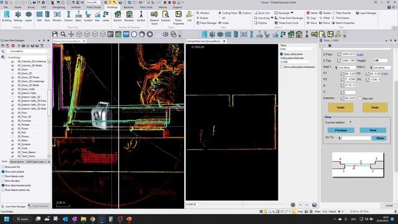
Task: Select the Wall tool in the ribbon
Action: (39, 16)
